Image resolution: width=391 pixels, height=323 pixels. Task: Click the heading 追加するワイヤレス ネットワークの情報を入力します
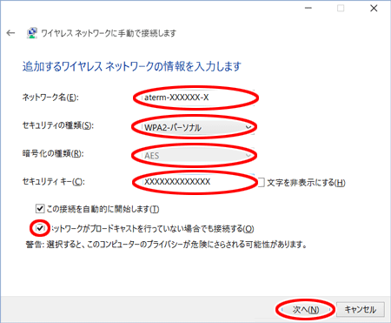[x=132, y=66]
